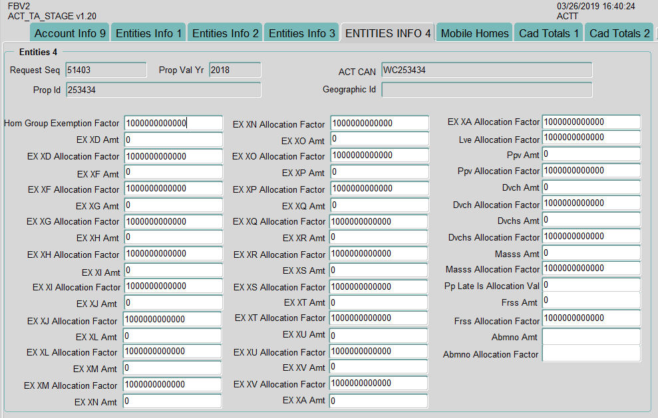Click the EX XA Allocation Factor field
The width and height of the screenshot is (658, 418).
(x=591, y=122)
